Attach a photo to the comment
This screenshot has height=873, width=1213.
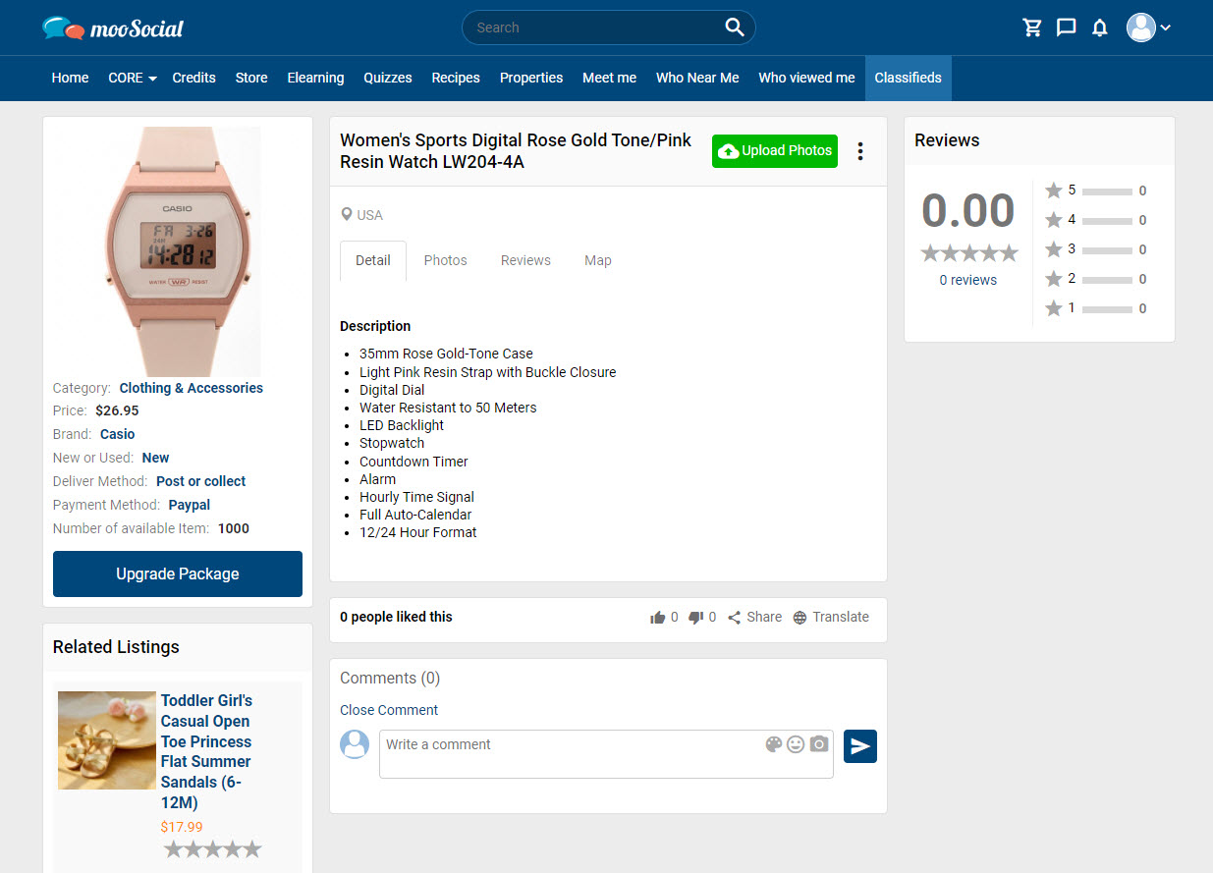tap(819, 744)
